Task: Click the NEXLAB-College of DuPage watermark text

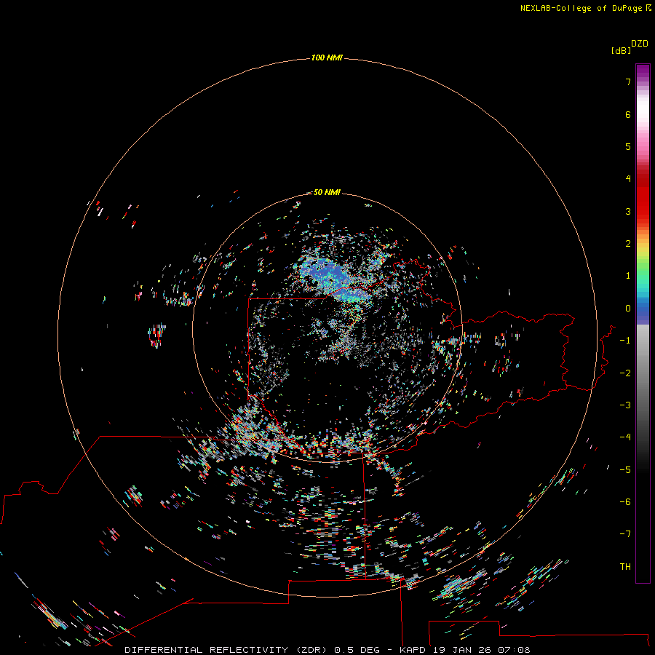Action: click(x=586, y=8)
